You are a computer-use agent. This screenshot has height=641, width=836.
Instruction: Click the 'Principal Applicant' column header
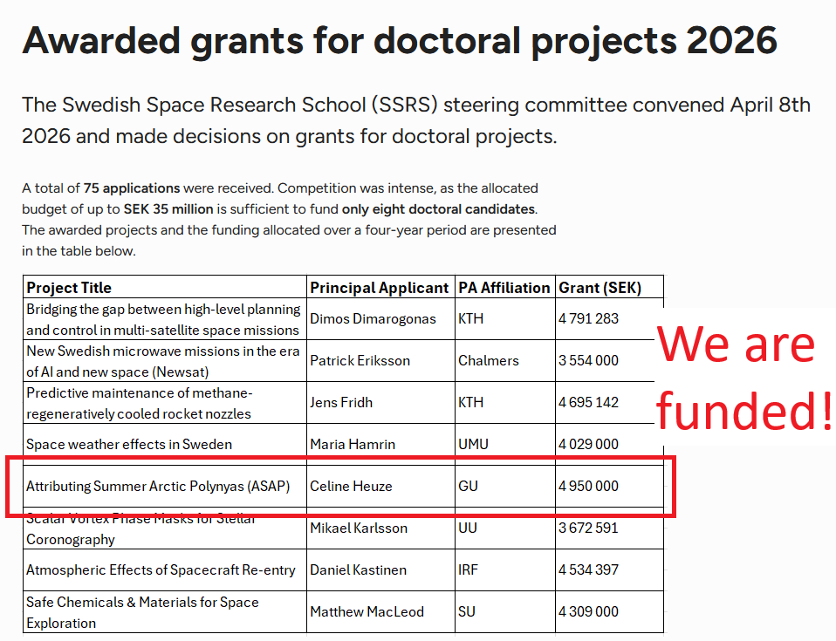tap(380, 287)
